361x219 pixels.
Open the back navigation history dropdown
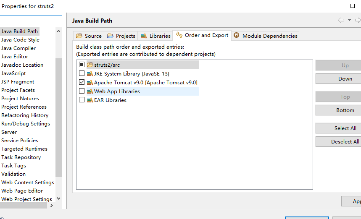pyautogui.click(x=350, y=20)
